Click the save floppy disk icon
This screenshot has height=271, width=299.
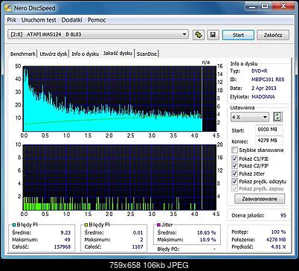213,35
